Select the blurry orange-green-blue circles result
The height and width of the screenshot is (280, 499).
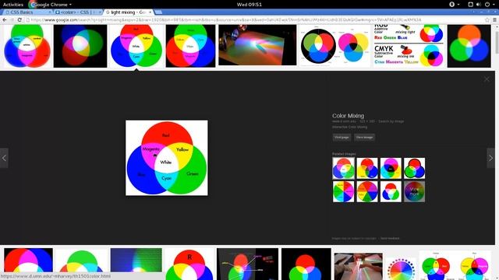pyautogui.click(x=469, y=46)
